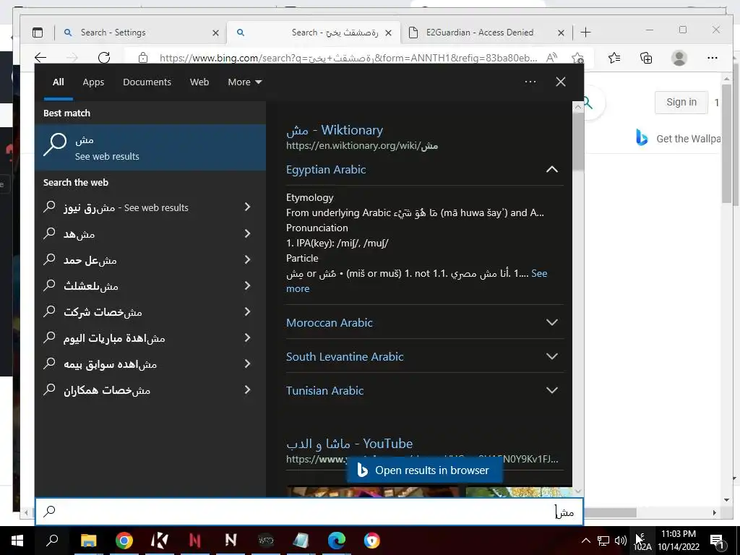This screenshot has width=740, height=555.
Task: Choose suggestion مش‌خصات همکاران
Action: tap(150, 390)
